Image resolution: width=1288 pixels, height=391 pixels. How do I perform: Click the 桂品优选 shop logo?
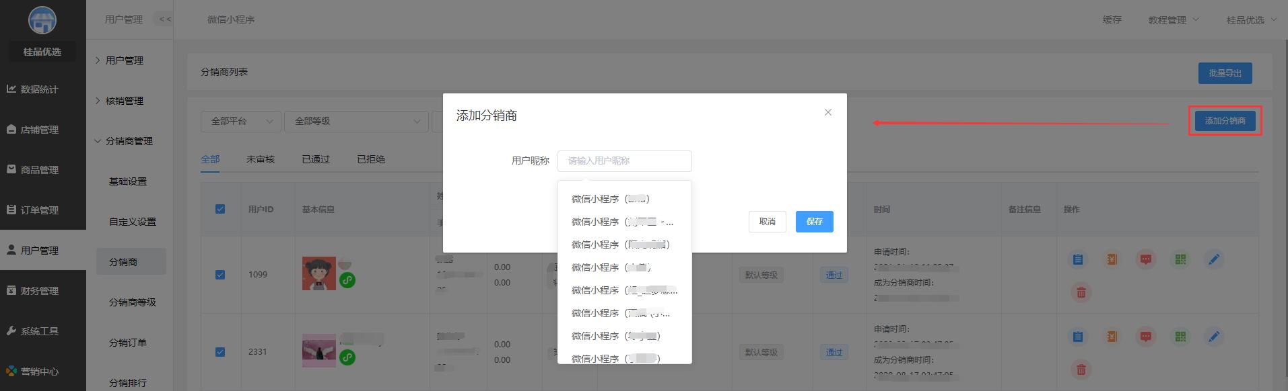click(x=42, y=21)
